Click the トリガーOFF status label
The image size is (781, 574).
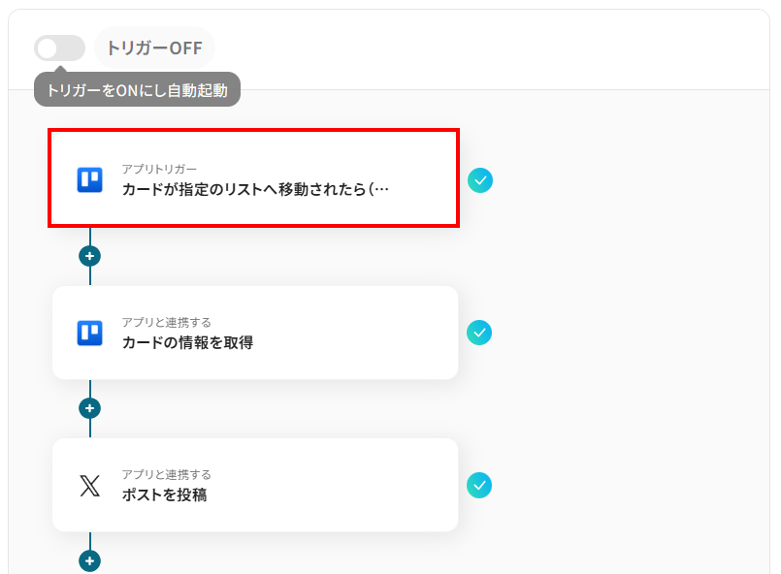pyautogui.click(x=154, y=48)
